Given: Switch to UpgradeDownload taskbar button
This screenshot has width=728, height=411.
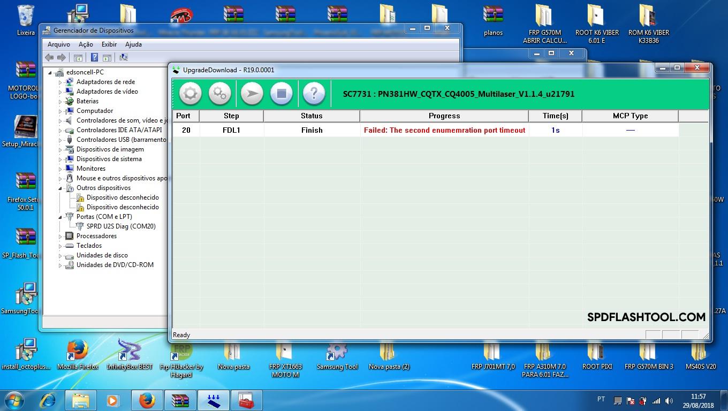Looking at the screenshot, I should coord(213,400).
